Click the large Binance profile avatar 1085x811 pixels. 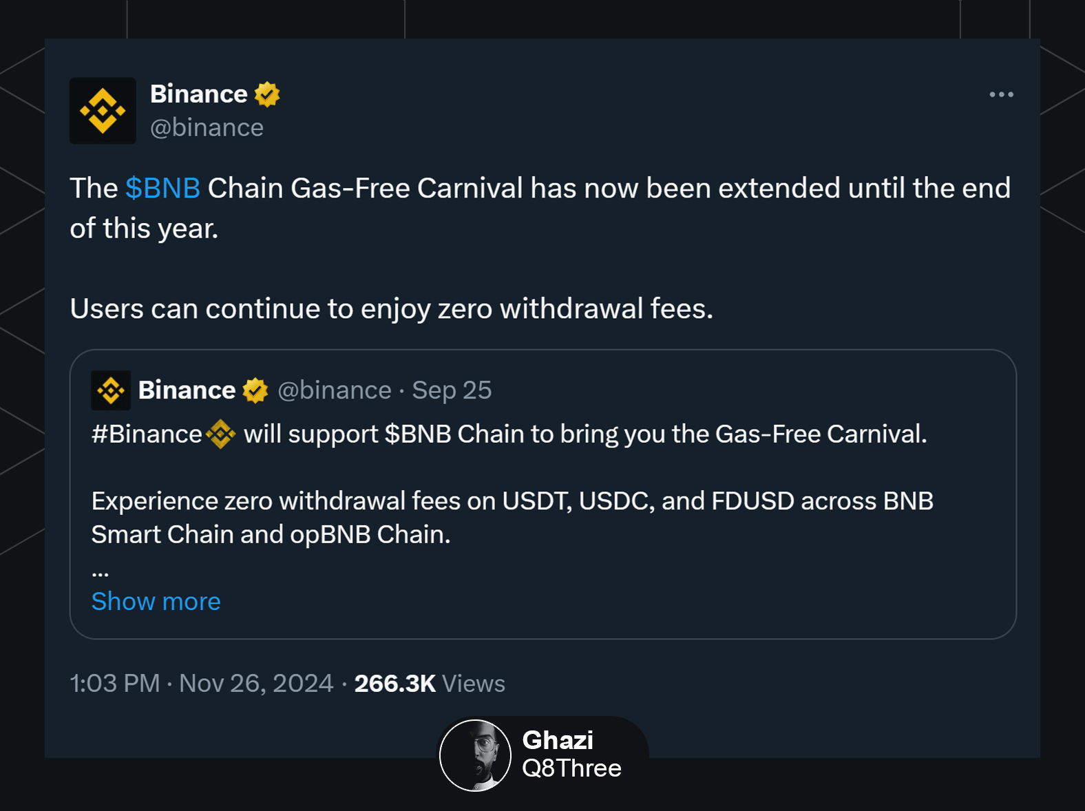coord(103,111)
